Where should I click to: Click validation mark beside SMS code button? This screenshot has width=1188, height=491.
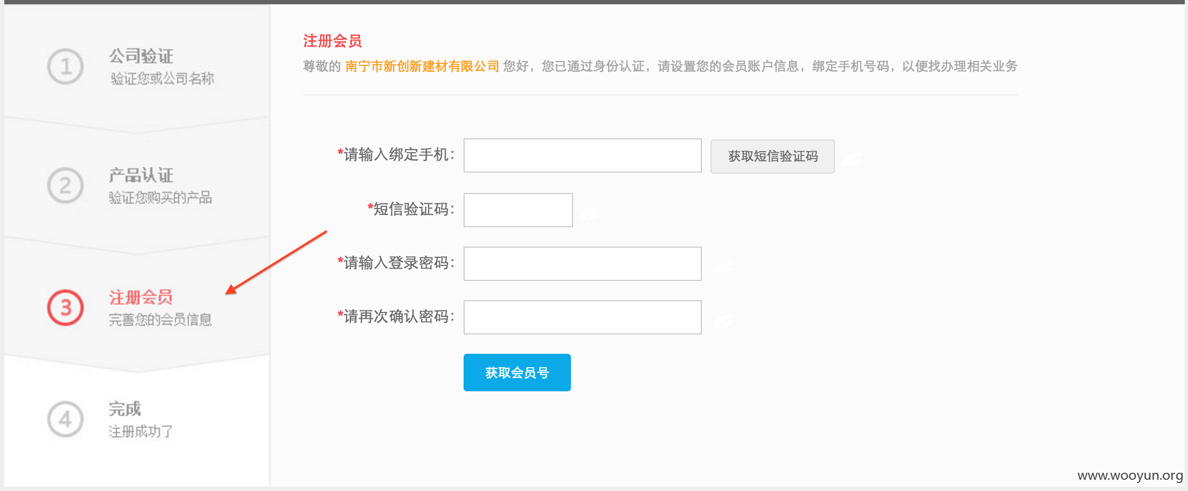pos(852,158)
